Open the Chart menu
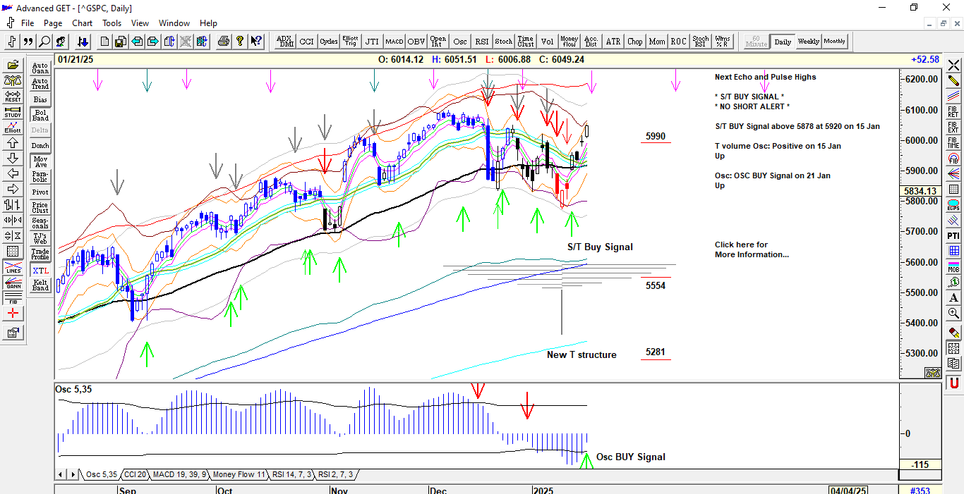Viewport: 964px width, 494px height. (x=82, y=23)
